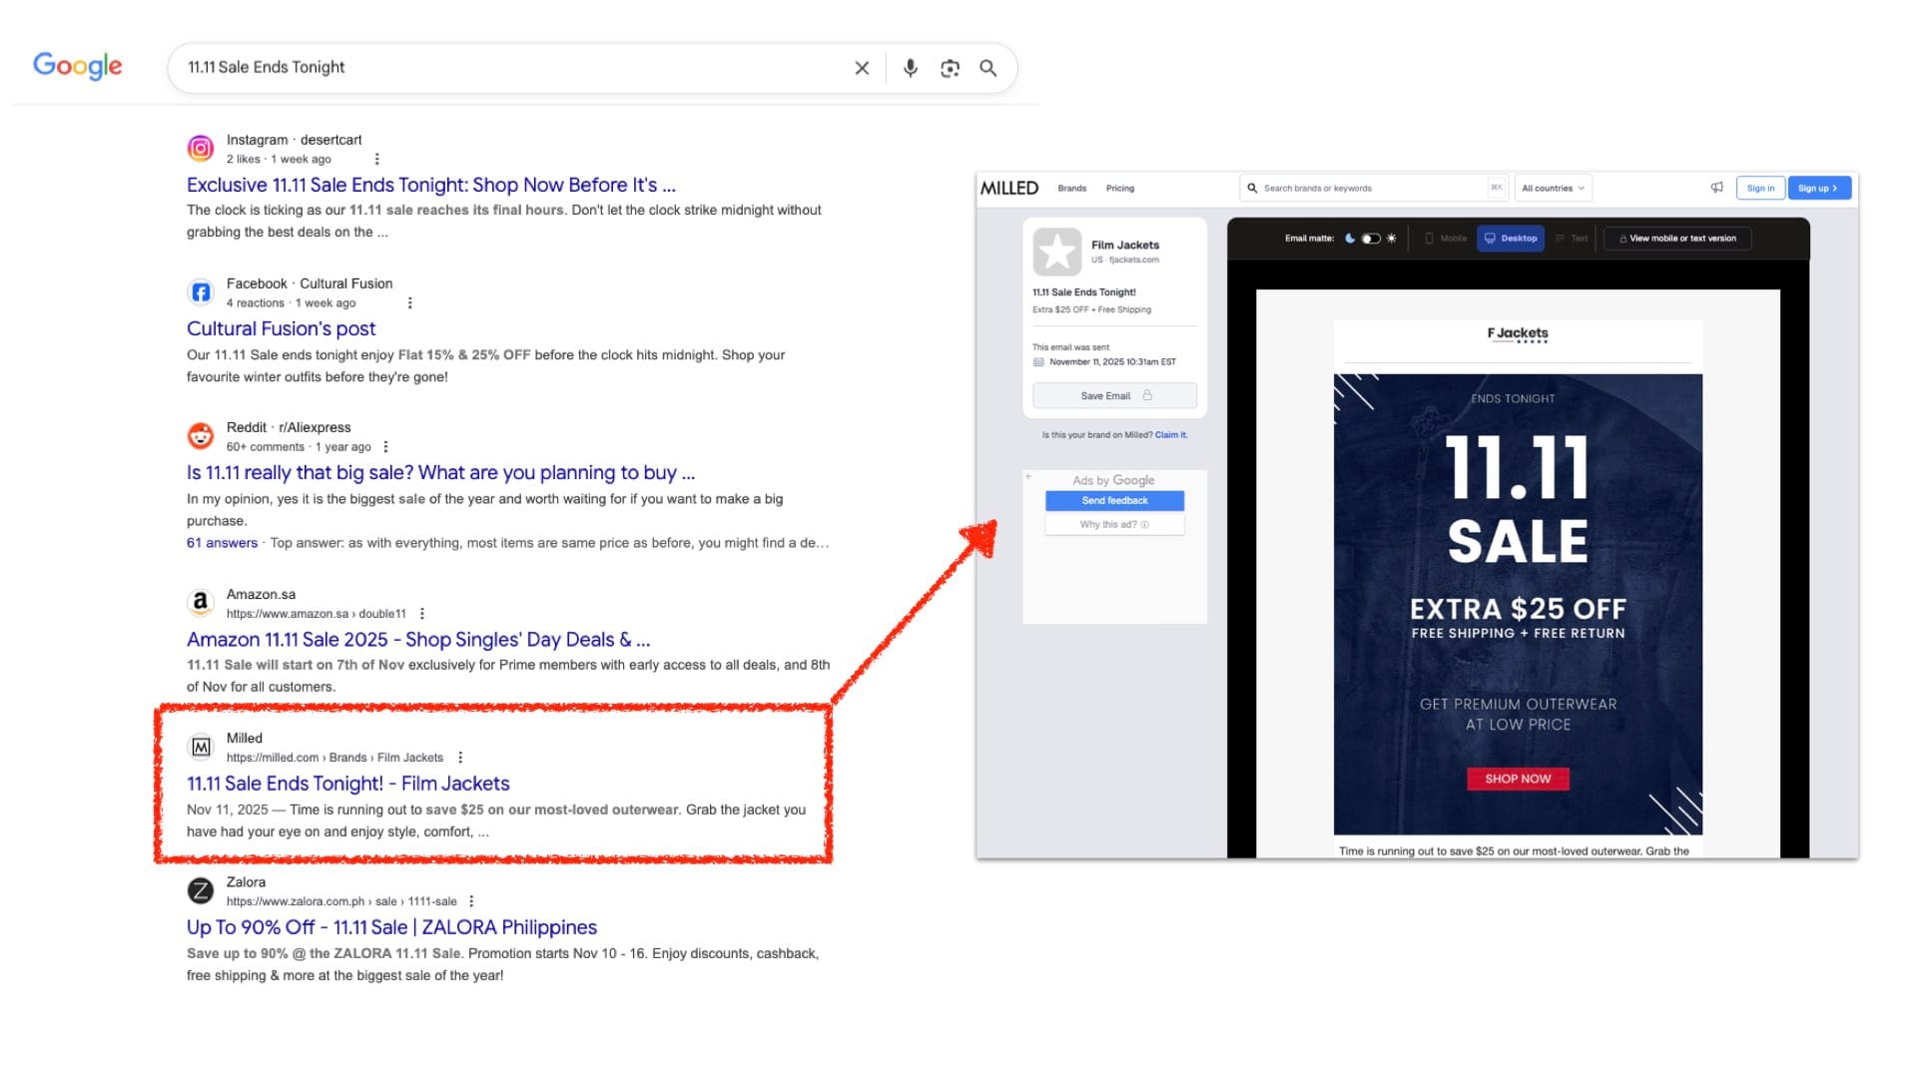Click the Film Jackets star brand logo
1917x1078 pixels.
1056,252
